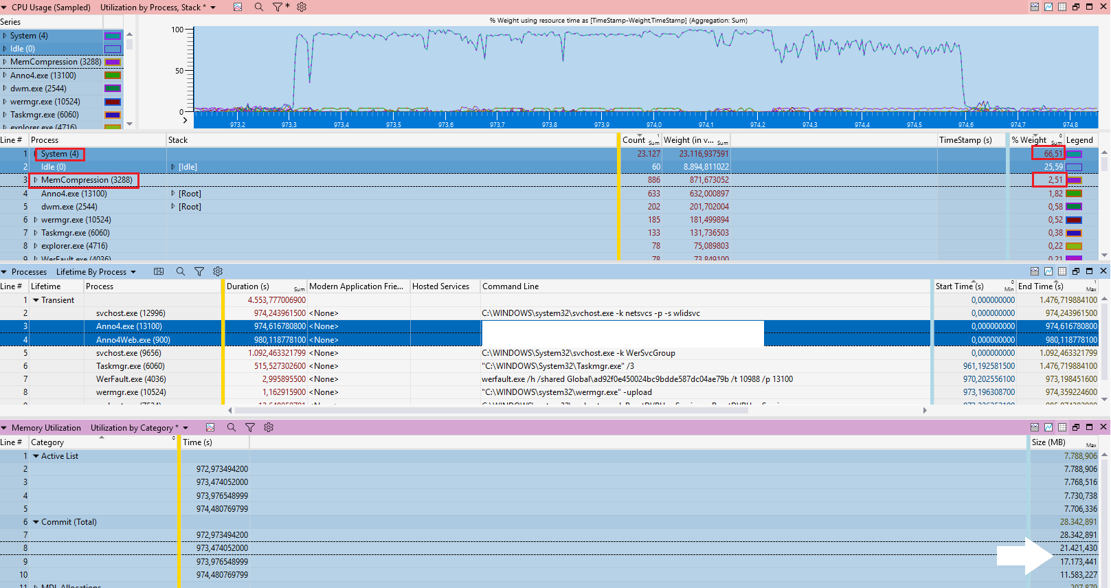Sort by Size (MB) column header

coord(1064,442)
